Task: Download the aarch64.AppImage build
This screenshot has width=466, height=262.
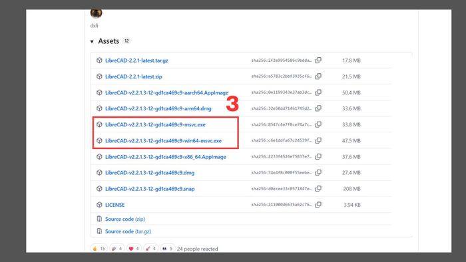Action: pos(166,92)
